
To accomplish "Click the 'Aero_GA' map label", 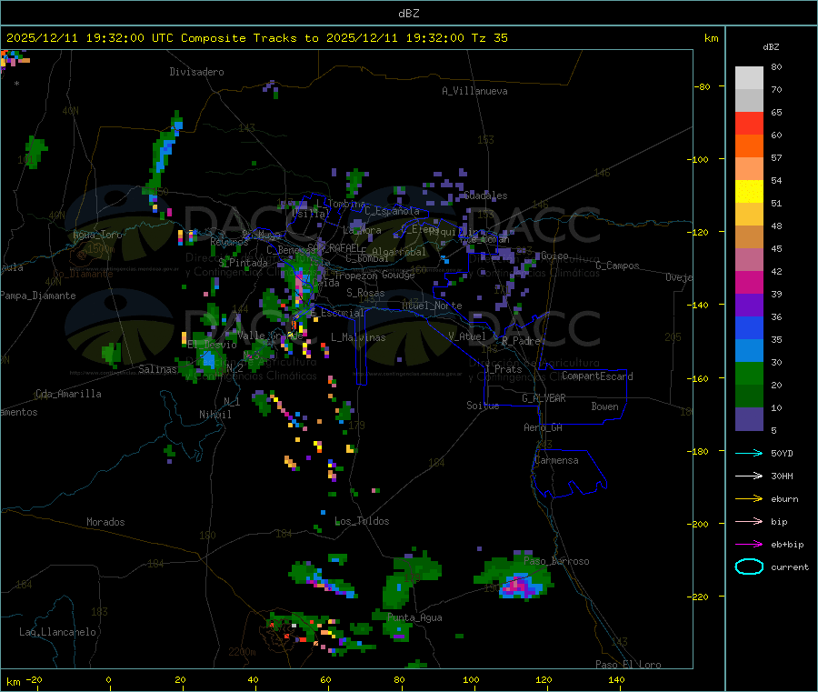I will coord(543,427).
